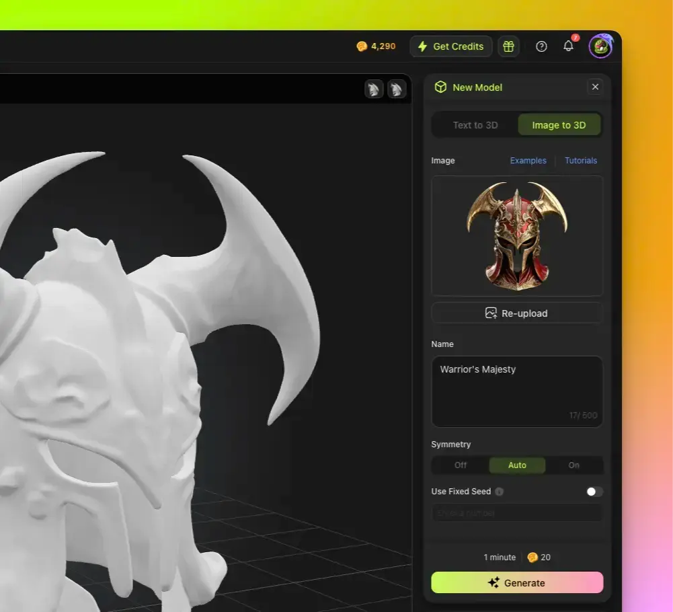
Task: Click the info icon beside Use Fixed Seed
Action: point(499,492)
